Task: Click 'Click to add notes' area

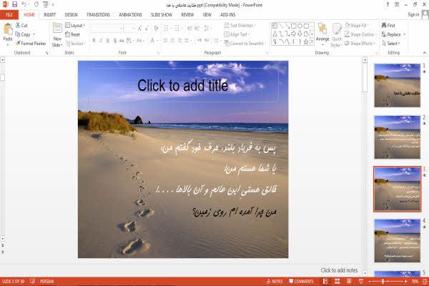Action: tap(339, 270)
